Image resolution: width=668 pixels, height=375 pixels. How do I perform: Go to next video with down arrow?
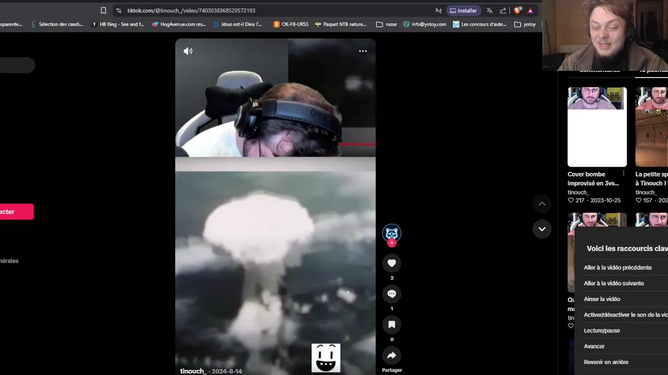coord(542,229)
